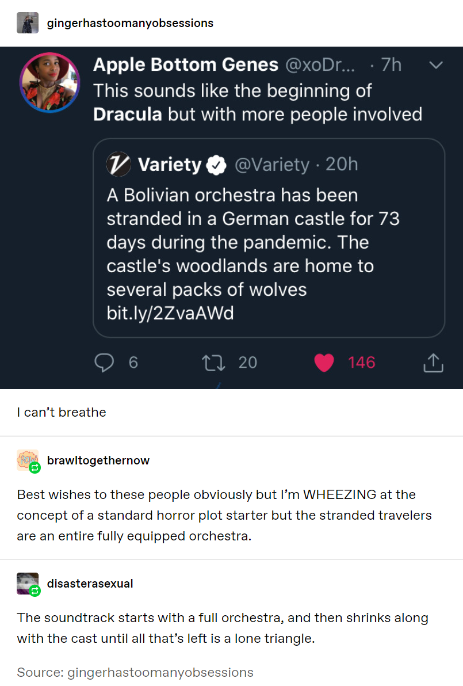The height and width of the screenshot is (686, 463).
Task: Open the gingerhastoomanyobsessions blog name
Action: point(130,24)
